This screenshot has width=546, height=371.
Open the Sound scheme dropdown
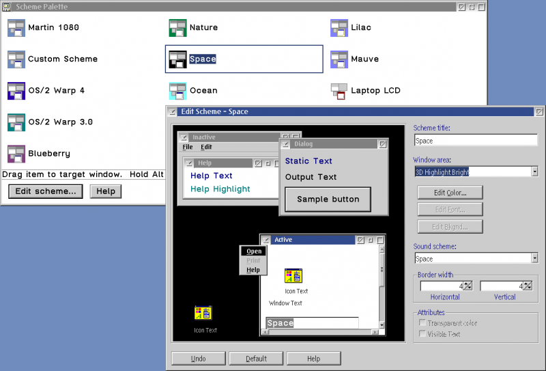[x=535, y=258]
